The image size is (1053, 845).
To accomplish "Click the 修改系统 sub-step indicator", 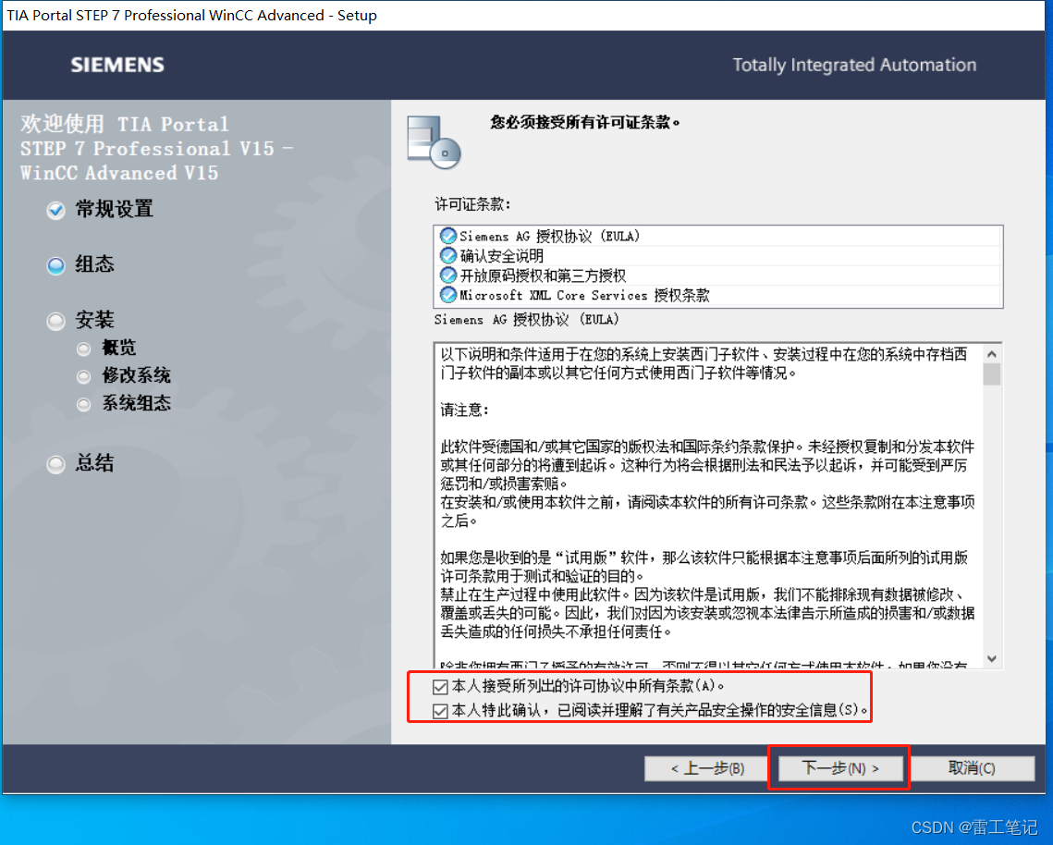I will 83,376.
